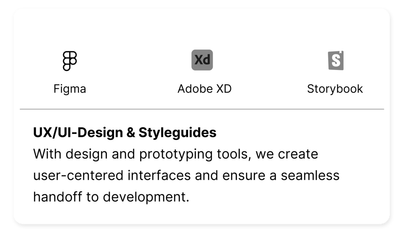The image size is (403, 241).
Task: Select the tools row at the card top
Action: tap(201, 71)
